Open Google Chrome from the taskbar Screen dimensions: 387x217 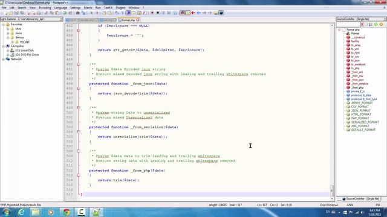click(x=66, y=212)
